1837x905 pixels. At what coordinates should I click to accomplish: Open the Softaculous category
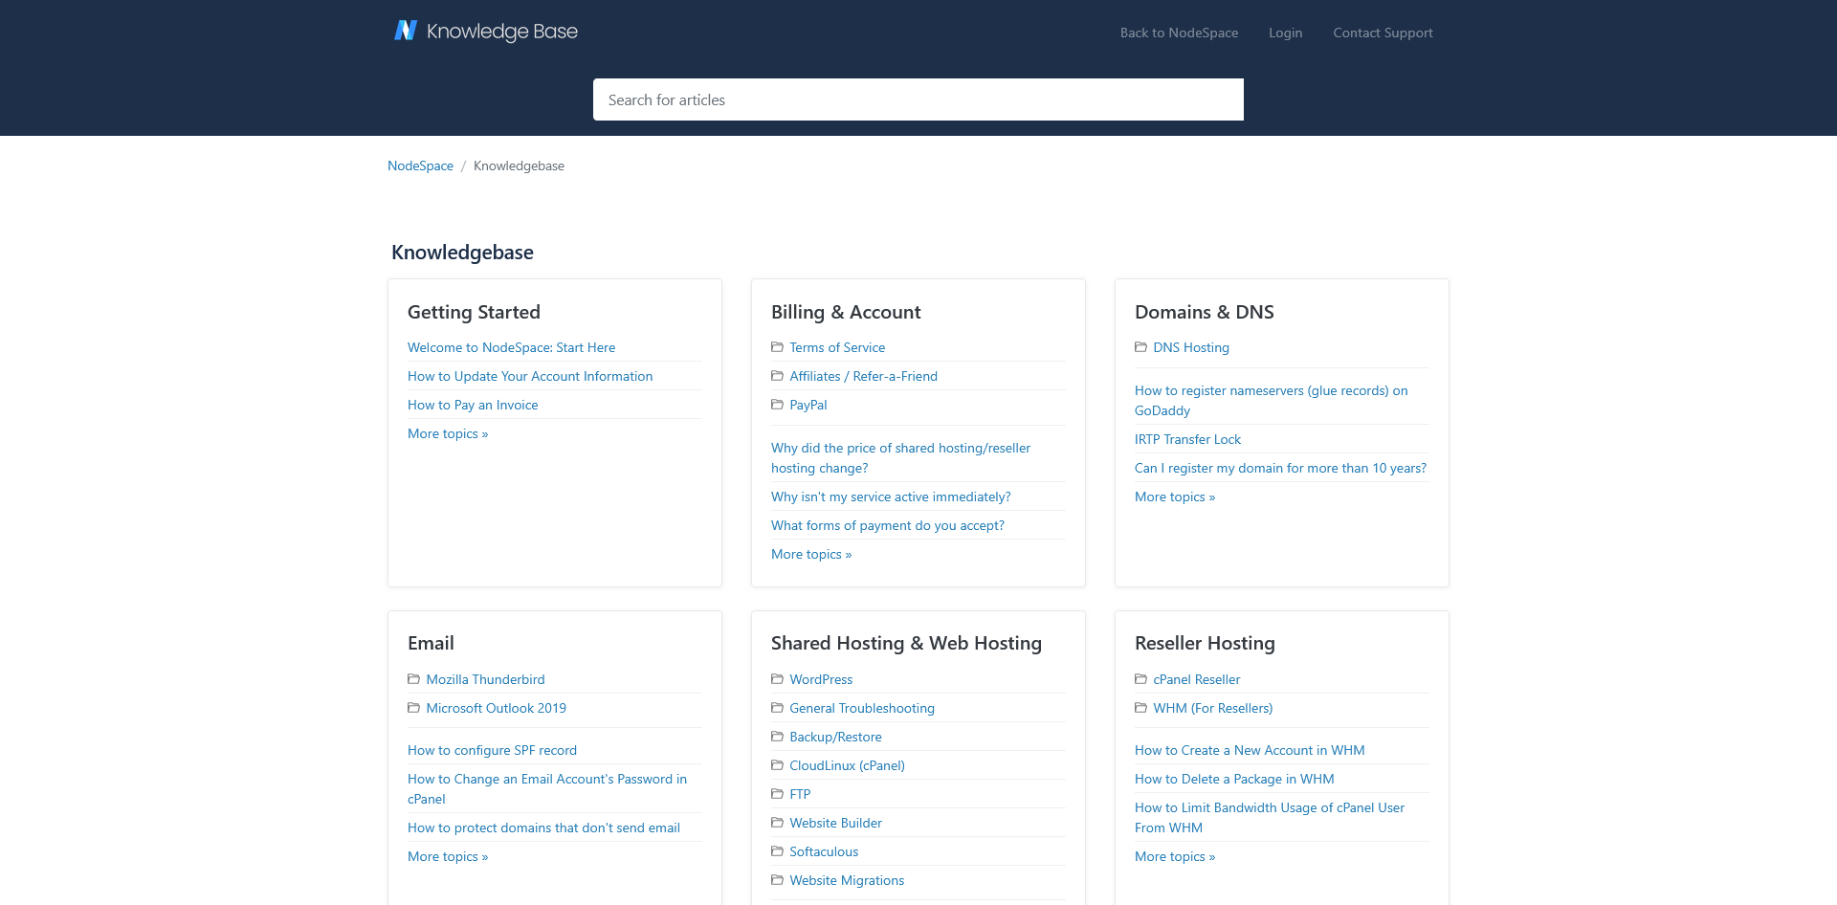point(824,851)
